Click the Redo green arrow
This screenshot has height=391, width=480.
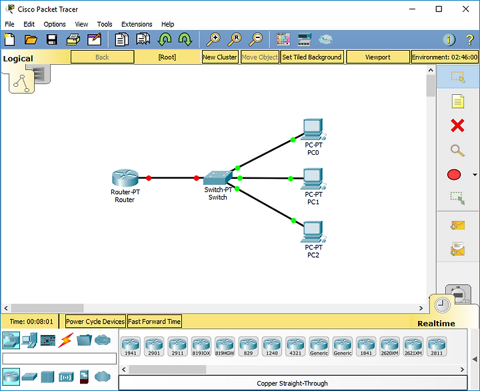[185, 39]
